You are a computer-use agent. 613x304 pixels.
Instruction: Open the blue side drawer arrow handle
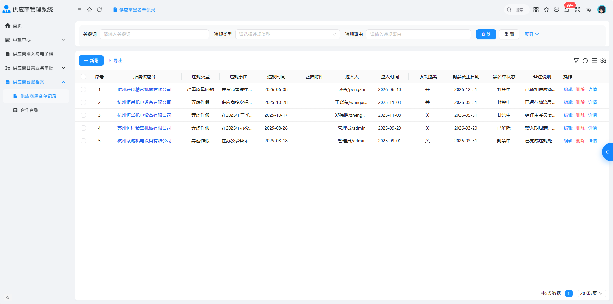click(x=608, y=152)
